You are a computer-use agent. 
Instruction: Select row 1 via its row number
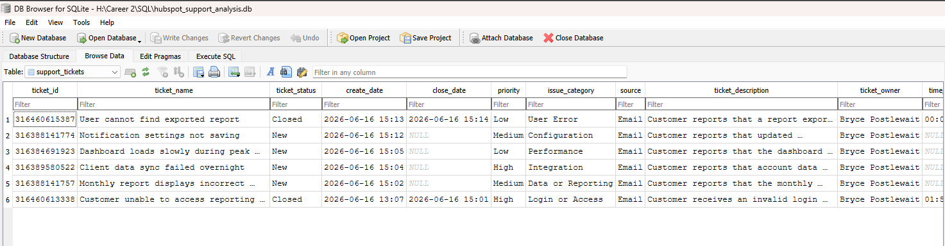[8, 119]
